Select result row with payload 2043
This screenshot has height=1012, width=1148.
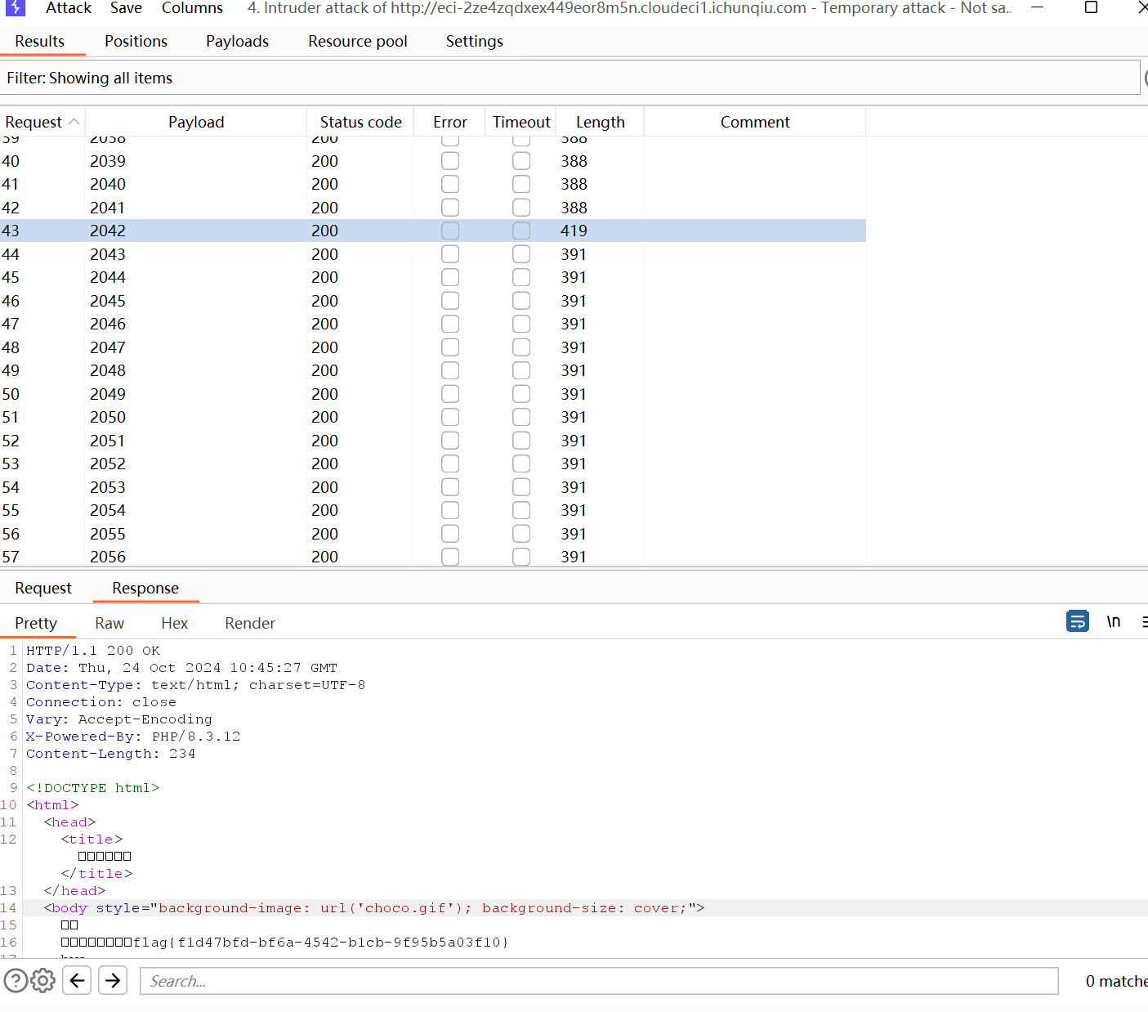[x=433, y=254]
